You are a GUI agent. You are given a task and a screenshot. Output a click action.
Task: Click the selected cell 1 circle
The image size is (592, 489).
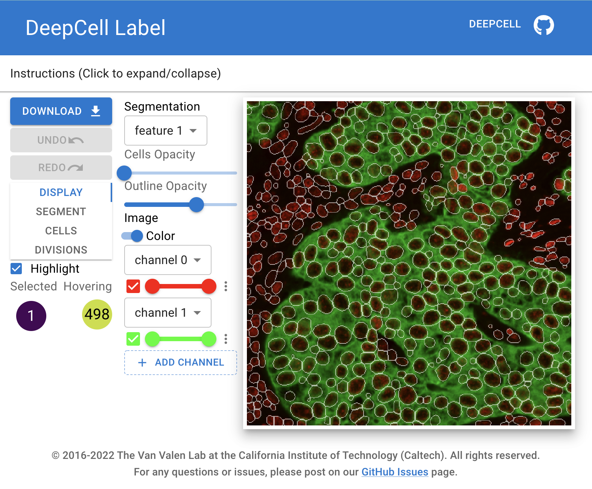31,316
